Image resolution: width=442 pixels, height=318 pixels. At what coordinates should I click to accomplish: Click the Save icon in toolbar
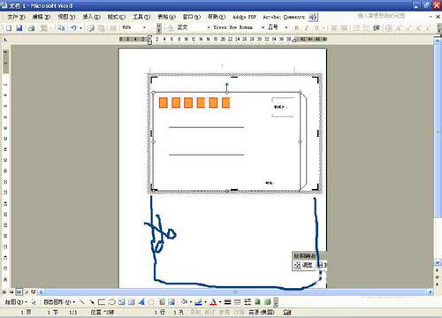19,28
